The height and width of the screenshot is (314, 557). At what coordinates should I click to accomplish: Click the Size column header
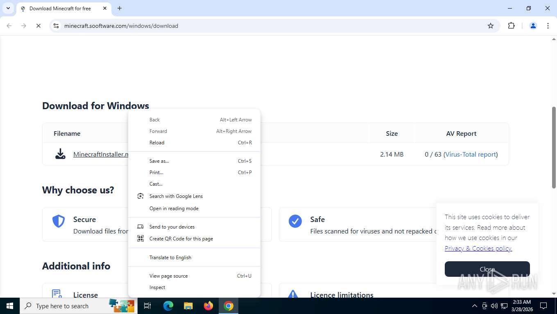392,133
